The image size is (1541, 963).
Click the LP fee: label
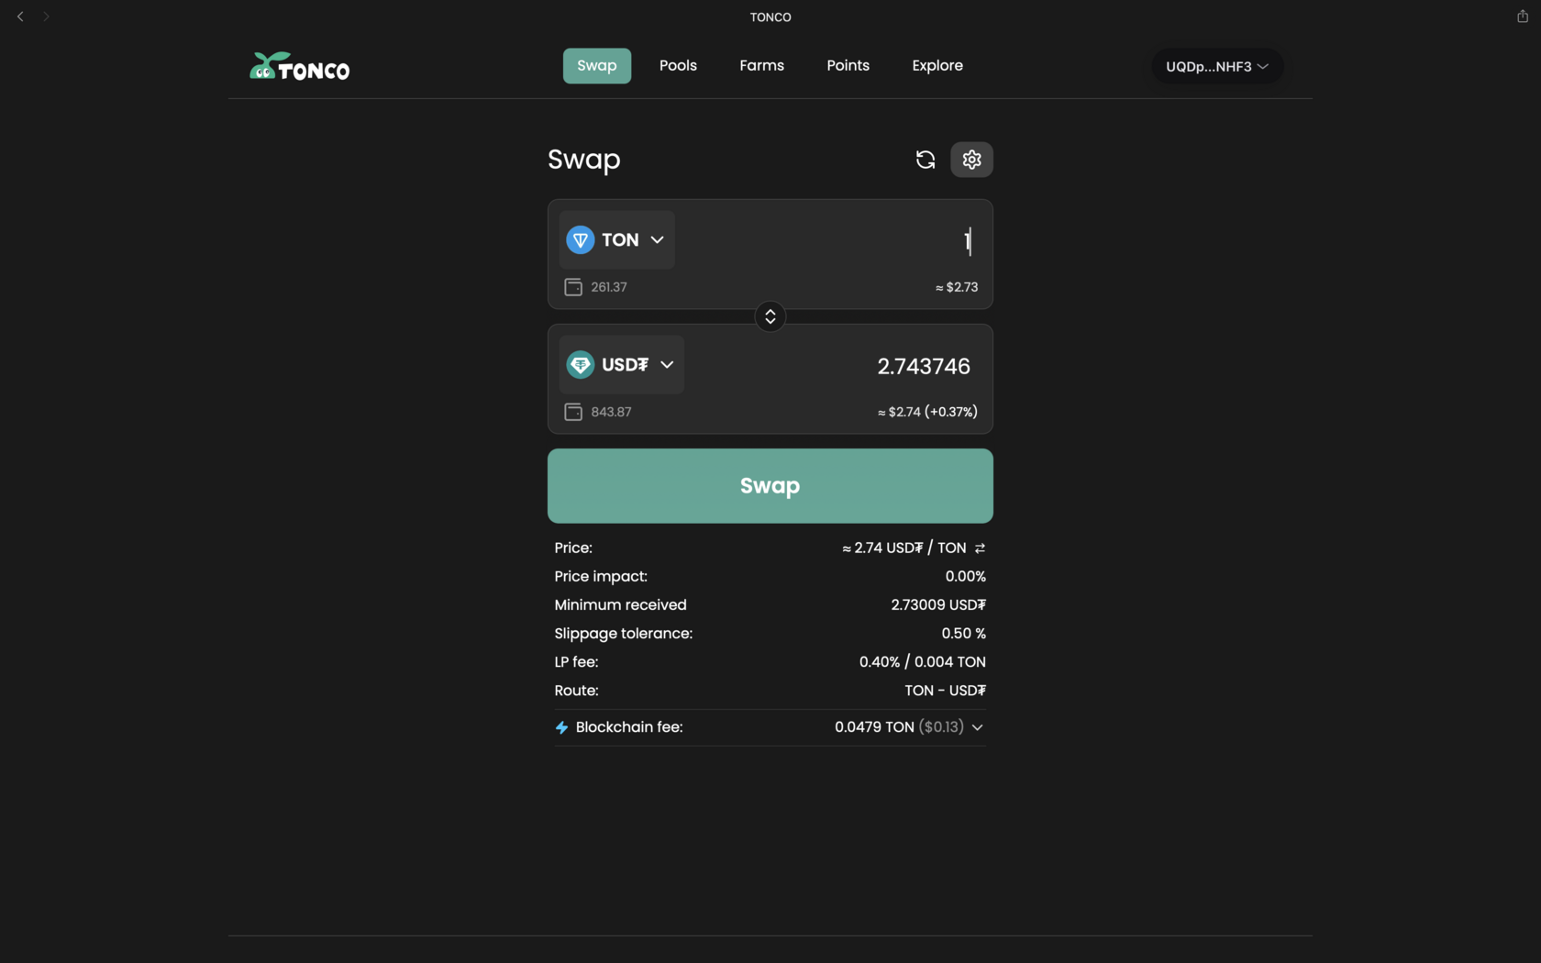(x=576, y=662)
